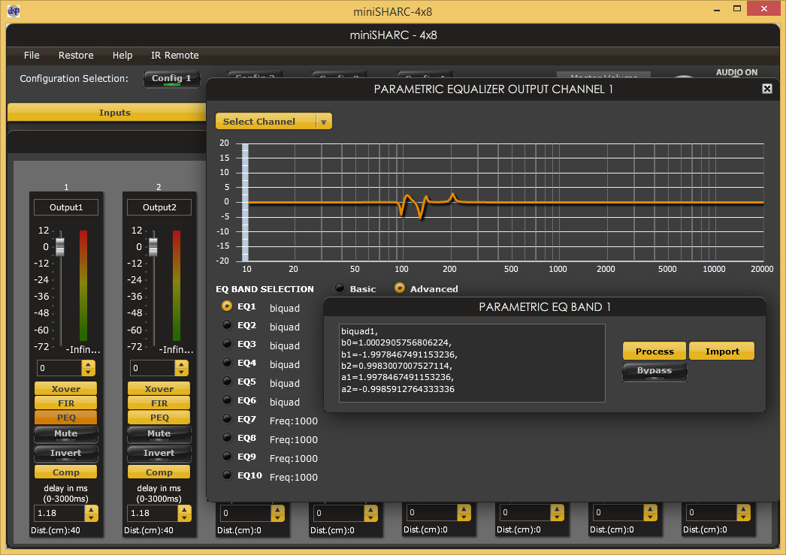Select EQ7 band radio button

(227, 419)
